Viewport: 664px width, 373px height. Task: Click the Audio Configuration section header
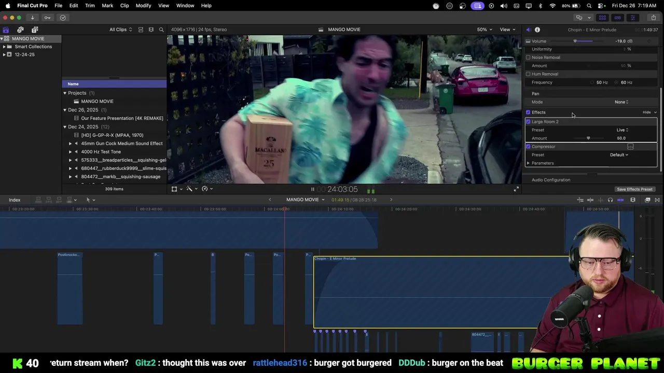(x=551, y=180)
